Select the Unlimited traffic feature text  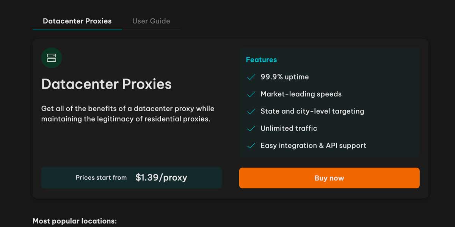[x=289, y=129]
